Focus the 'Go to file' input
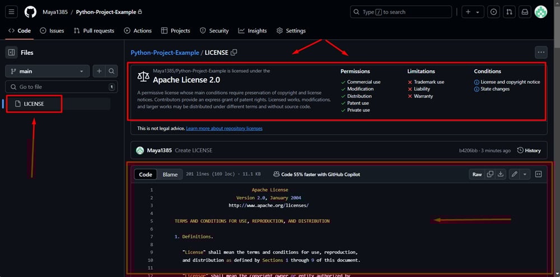The height and width of the screenshot is (277, 560). point(62,87)
